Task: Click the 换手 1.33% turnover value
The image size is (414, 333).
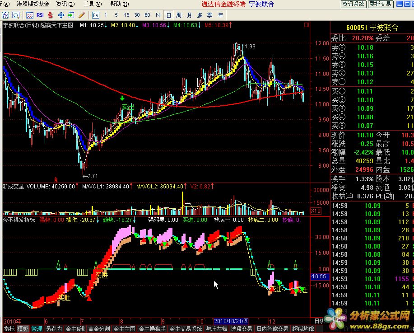Action: [x=365, y=179]
